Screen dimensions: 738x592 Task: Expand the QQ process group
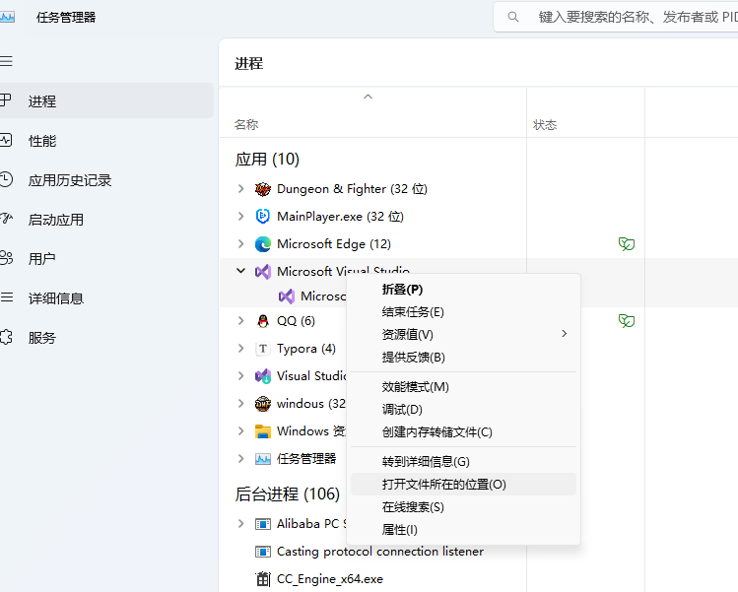point(241,321)
